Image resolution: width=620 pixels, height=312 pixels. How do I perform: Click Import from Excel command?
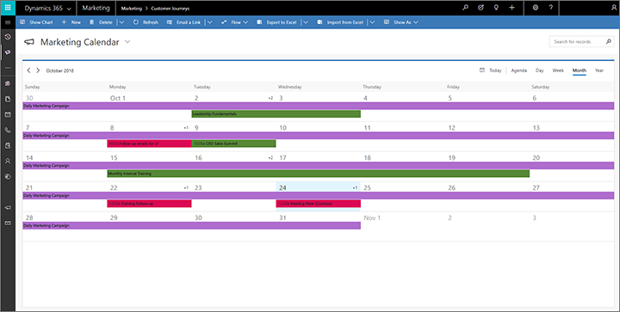340,22
